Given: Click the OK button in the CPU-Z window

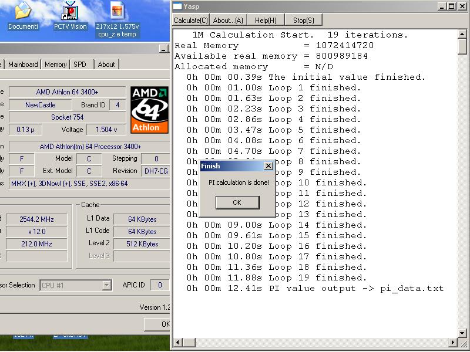Looking at the screenshot, I should click(x=157, y=324).
